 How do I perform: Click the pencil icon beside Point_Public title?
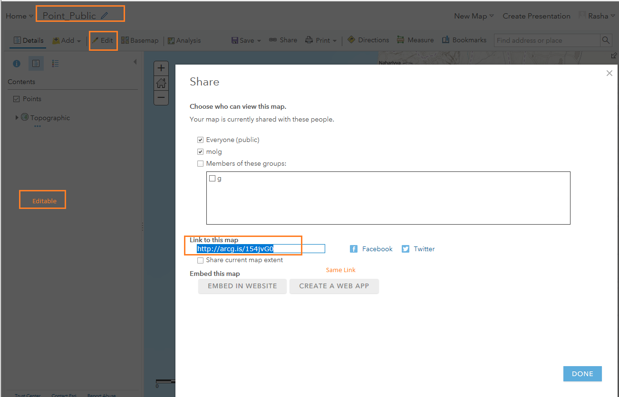[x=104, y=16]
